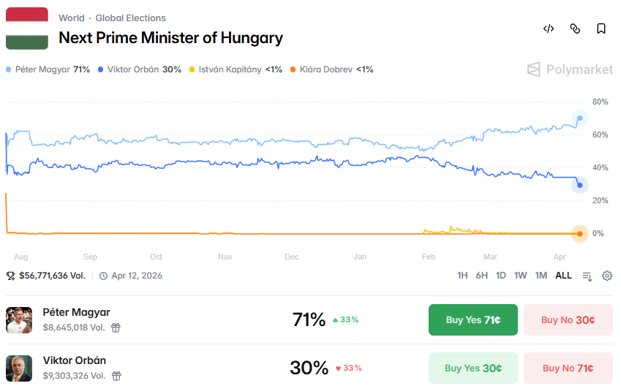Open chart settings gear icon

click(x=607, y=276)
